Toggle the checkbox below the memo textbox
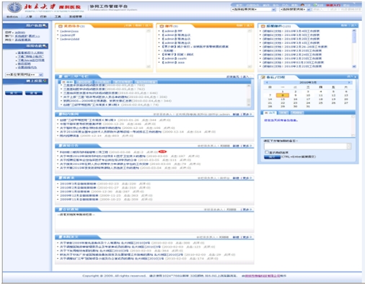 click(266, 152)
